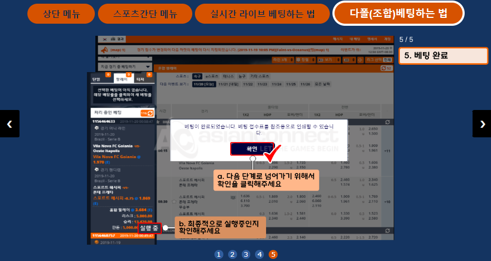Click the 확인 confirm button in dialog

click(x=252, y=149)
